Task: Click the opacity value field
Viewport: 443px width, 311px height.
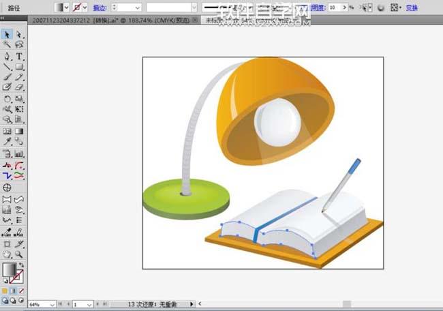Action: 335,8
